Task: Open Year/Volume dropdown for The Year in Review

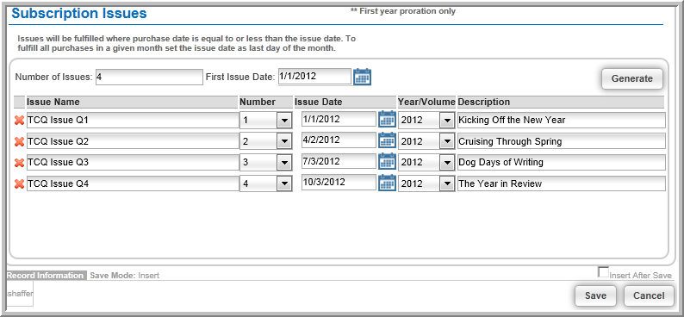Action: coord(447,184)
